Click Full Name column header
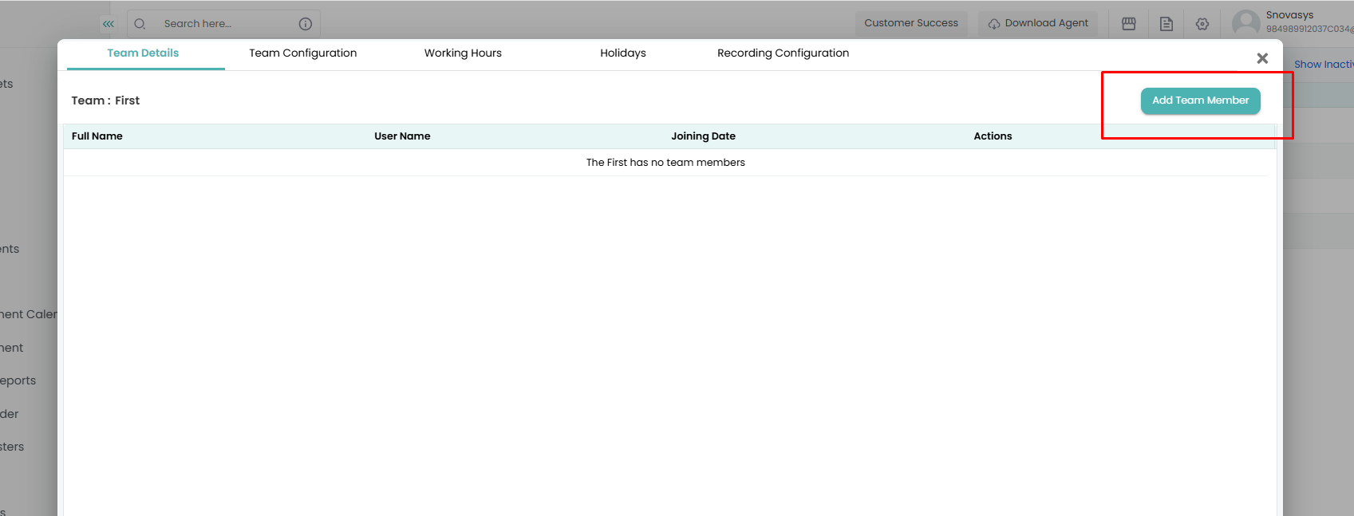1354x516 pixels. pos(97,136)
